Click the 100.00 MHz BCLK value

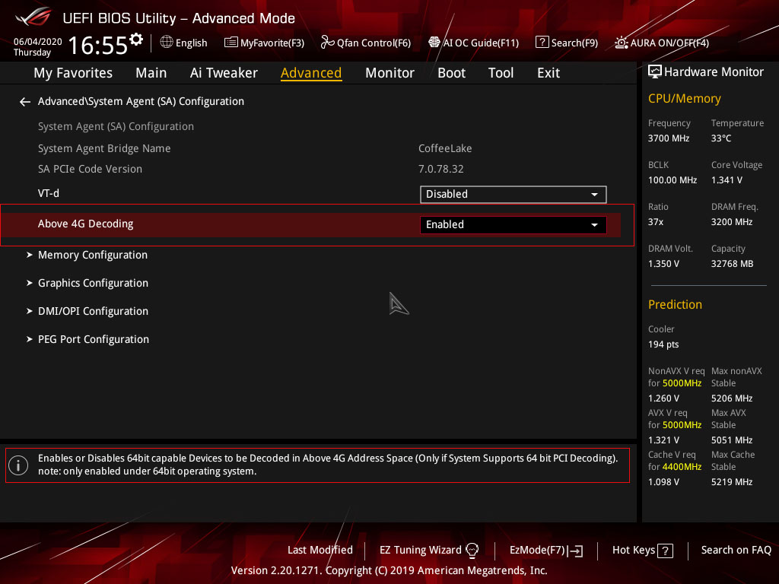(672, 180)
